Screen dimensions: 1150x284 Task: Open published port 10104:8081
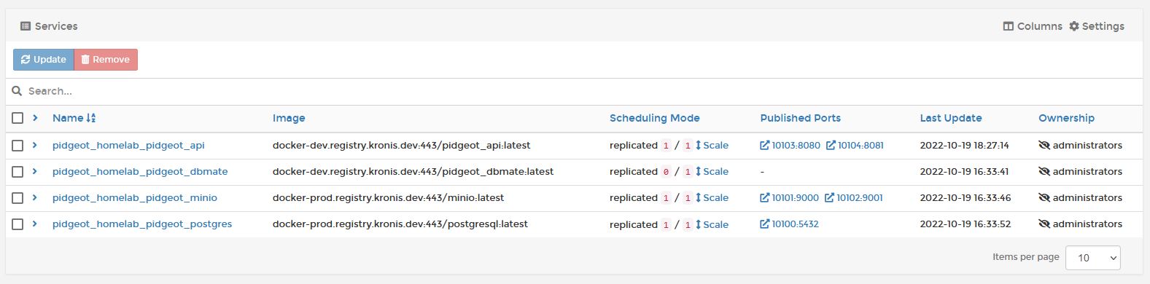tap(855, 146)
